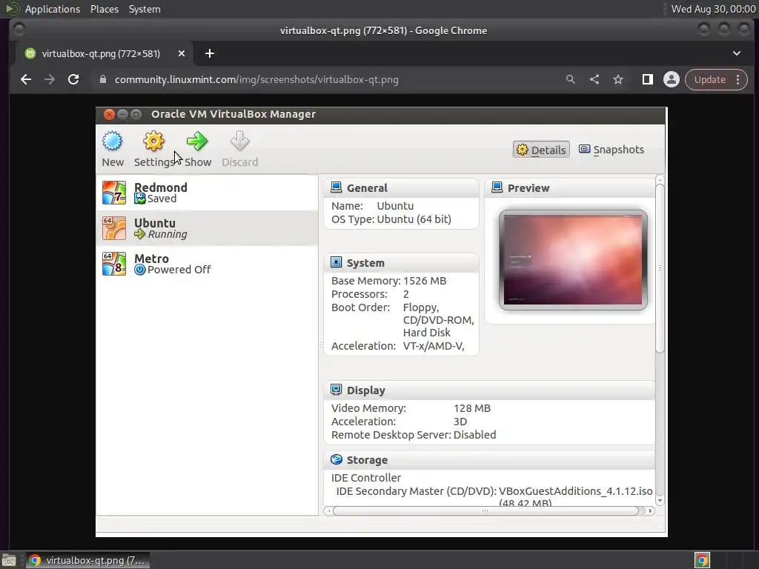Click the show desktop icon in bottom panel
Image resolution: width=759 pixels, height=569 pixels.
tap(9, 560)
